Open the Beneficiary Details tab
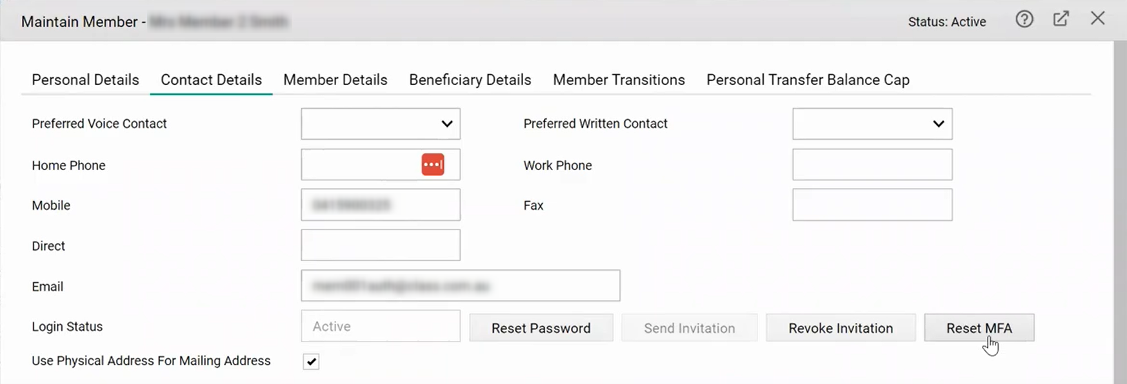Screen dimensions: 1127x384 click(470, 80)
